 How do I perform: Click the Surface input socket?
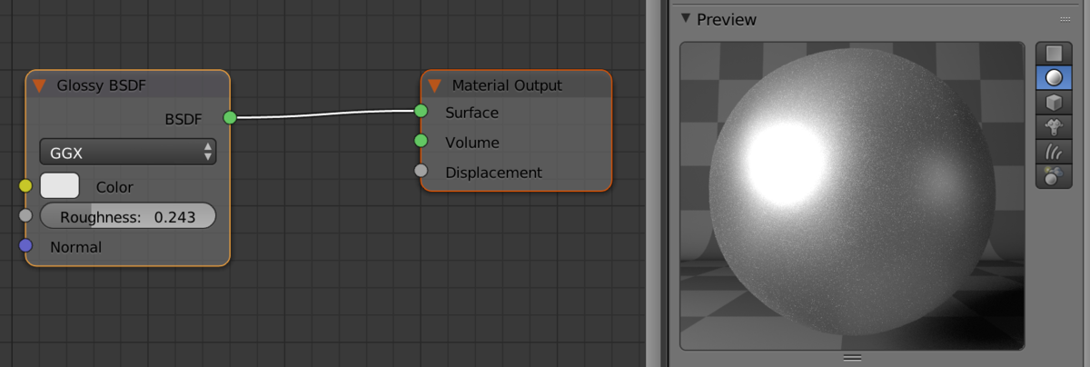click(421, 111)
